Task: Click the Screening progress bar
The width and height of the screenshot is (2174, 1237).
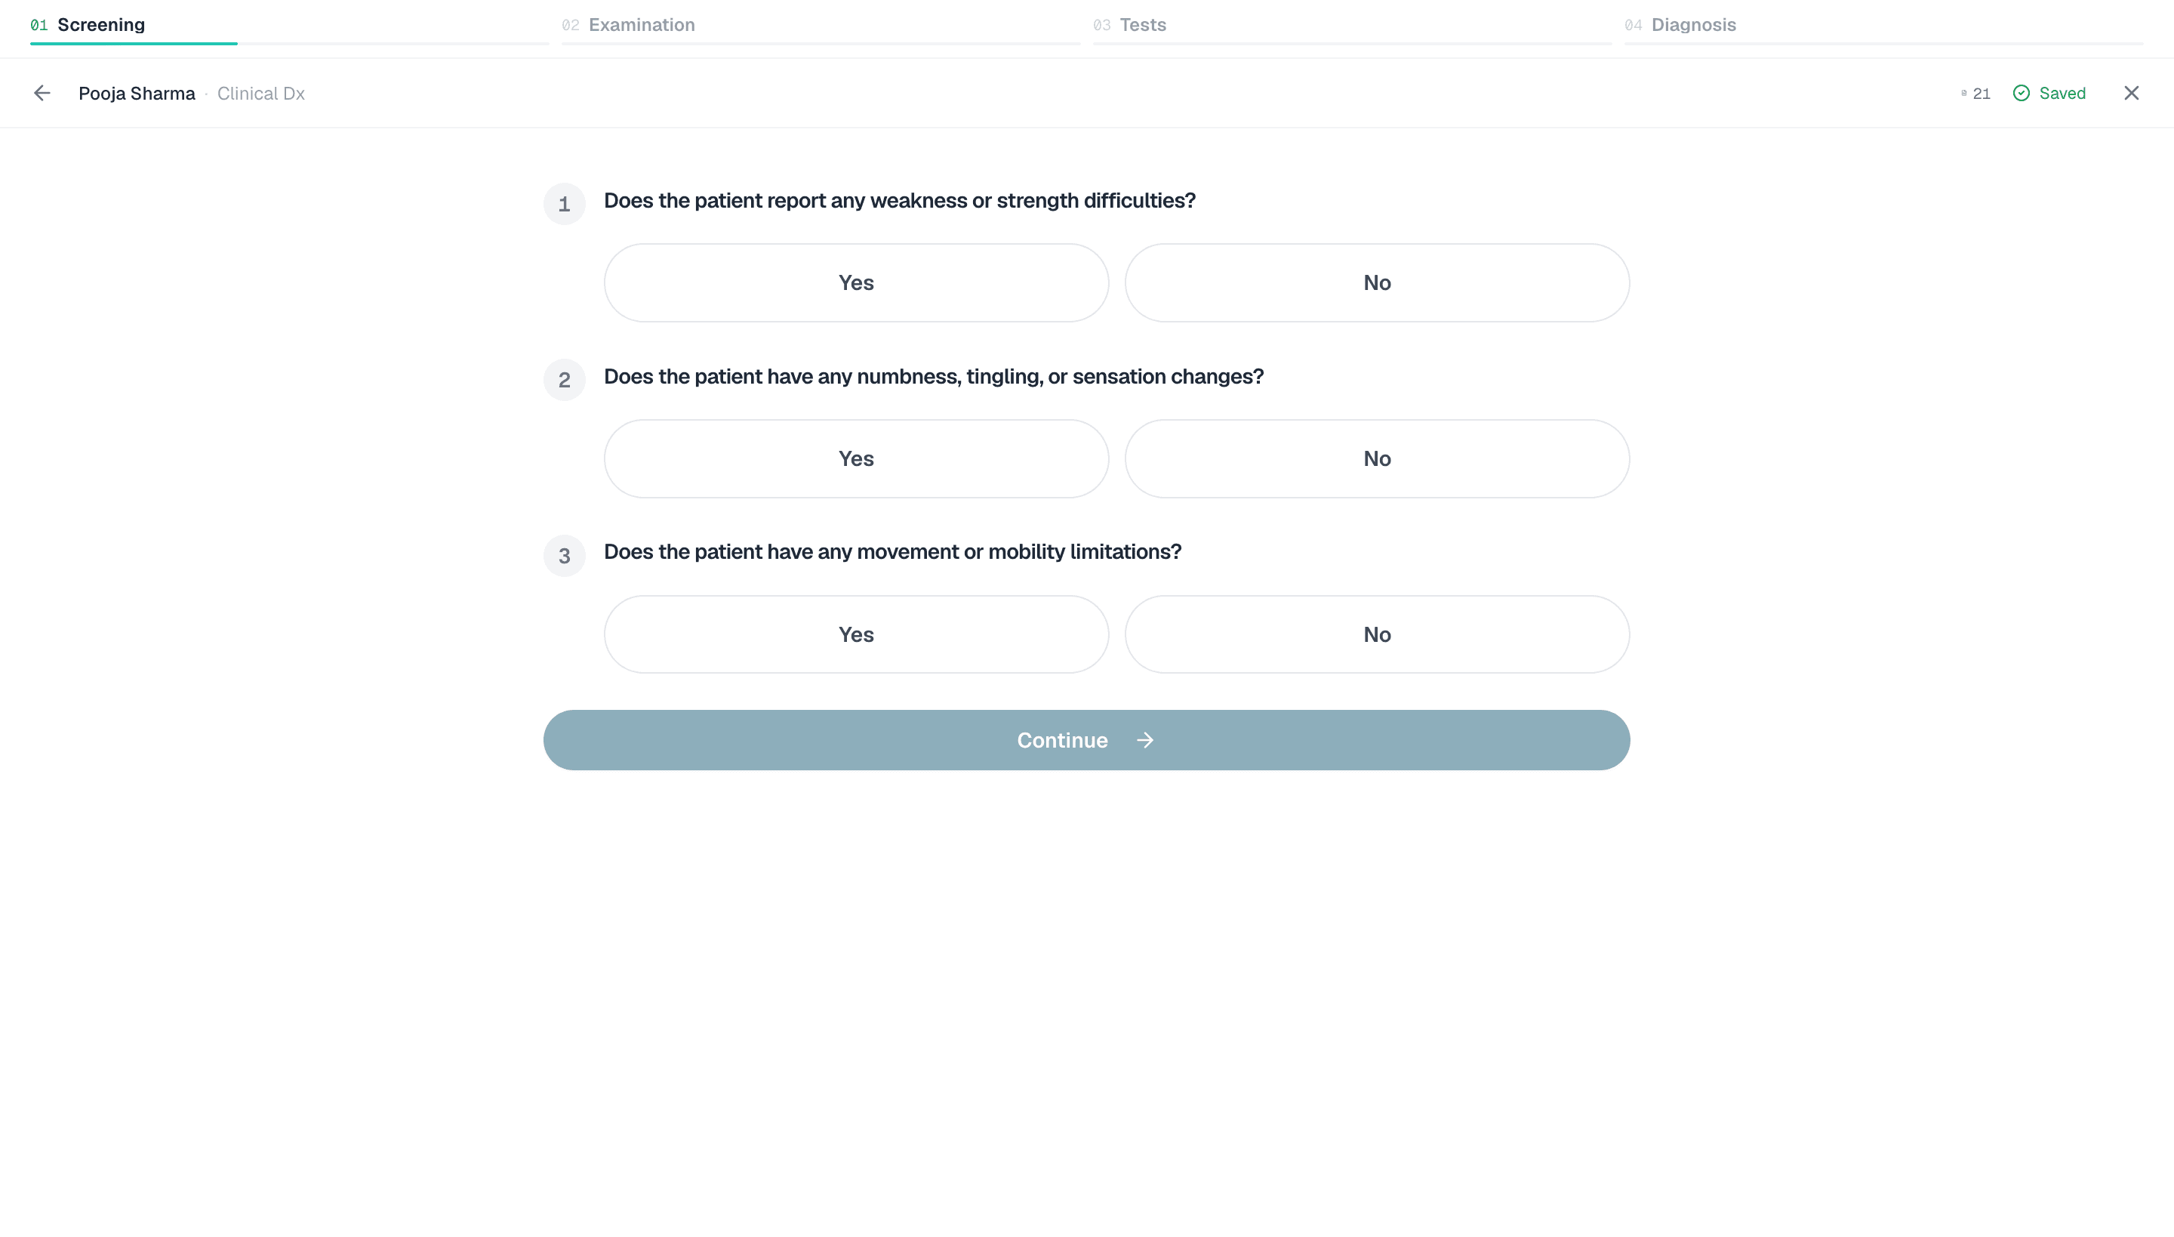Action: [x=290, y=43]
